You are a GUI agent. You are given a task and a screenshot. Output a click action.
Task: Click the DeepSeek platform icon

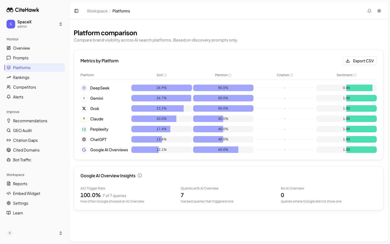pyautogui.click(x=84, y=88)
